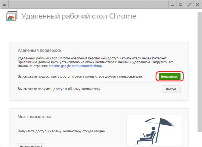This screenshot has height=147, width=202.
Task: Maximize the Chrome Remote Desktop window
Action: pyautogui.click(x=181, y=5)
